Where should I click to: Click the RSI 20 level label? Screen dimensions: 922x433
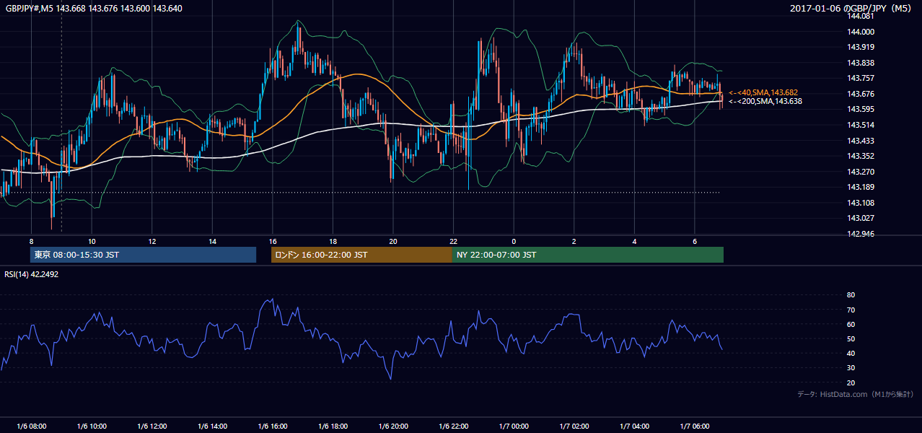851,382
